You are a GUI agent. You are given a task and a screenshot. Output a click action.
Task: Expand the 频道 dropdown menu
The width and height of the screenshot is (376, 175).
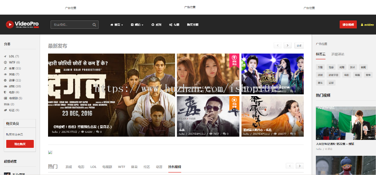pos(137,25)
